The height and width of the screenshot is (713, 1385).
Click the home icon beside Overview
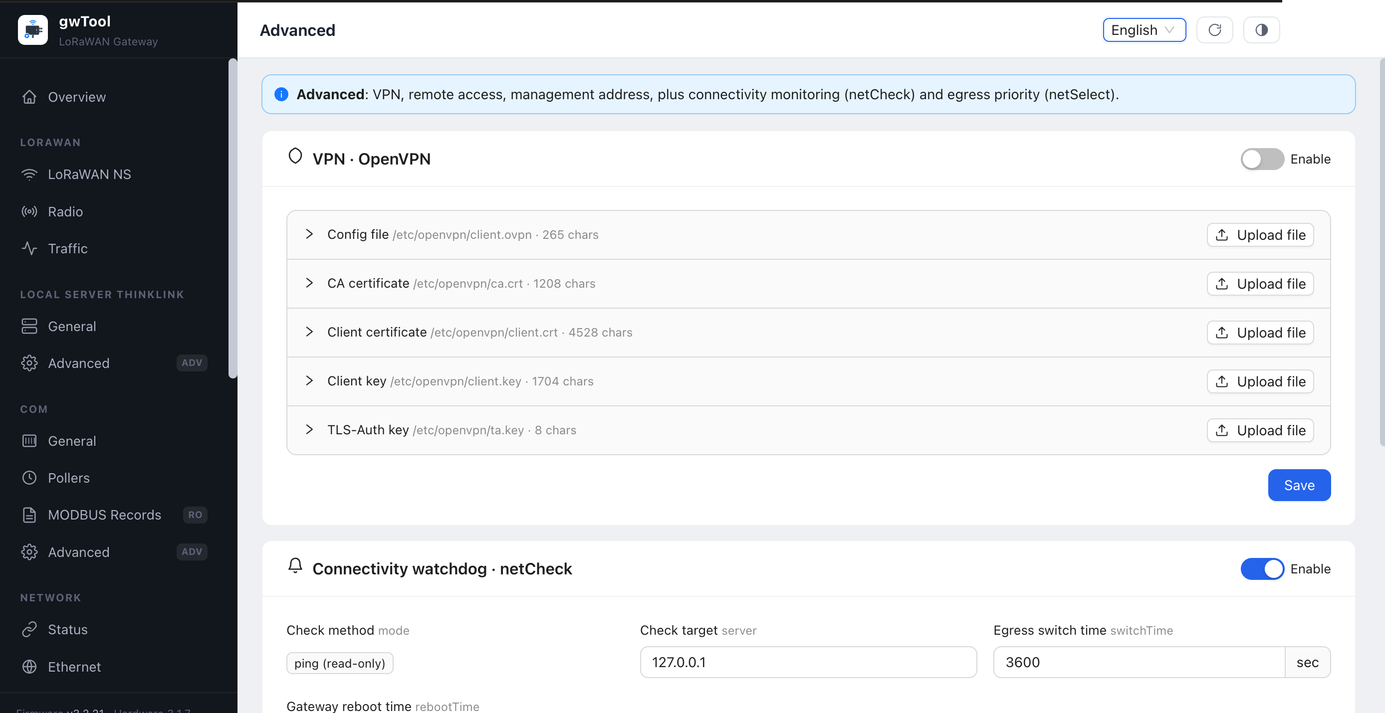[29, 97]
